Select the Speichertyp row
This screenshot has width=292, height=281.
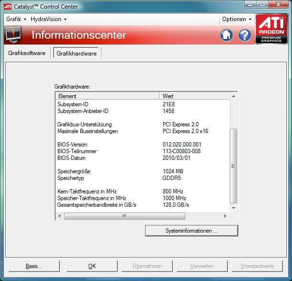tap(143, 178)
